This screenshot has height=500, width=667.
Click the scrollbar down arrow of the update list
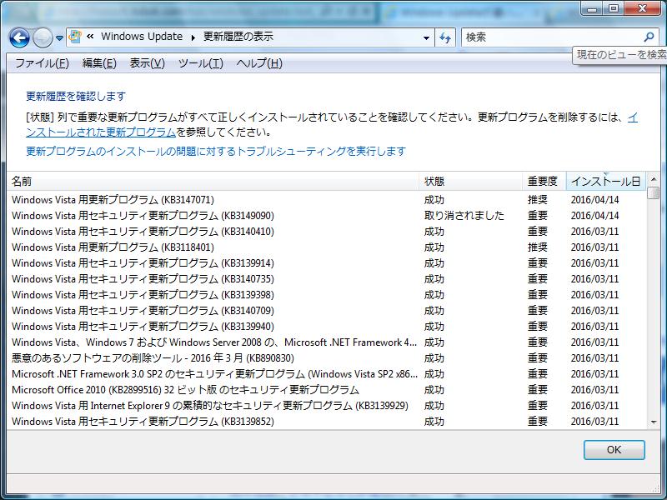[654, 422]
